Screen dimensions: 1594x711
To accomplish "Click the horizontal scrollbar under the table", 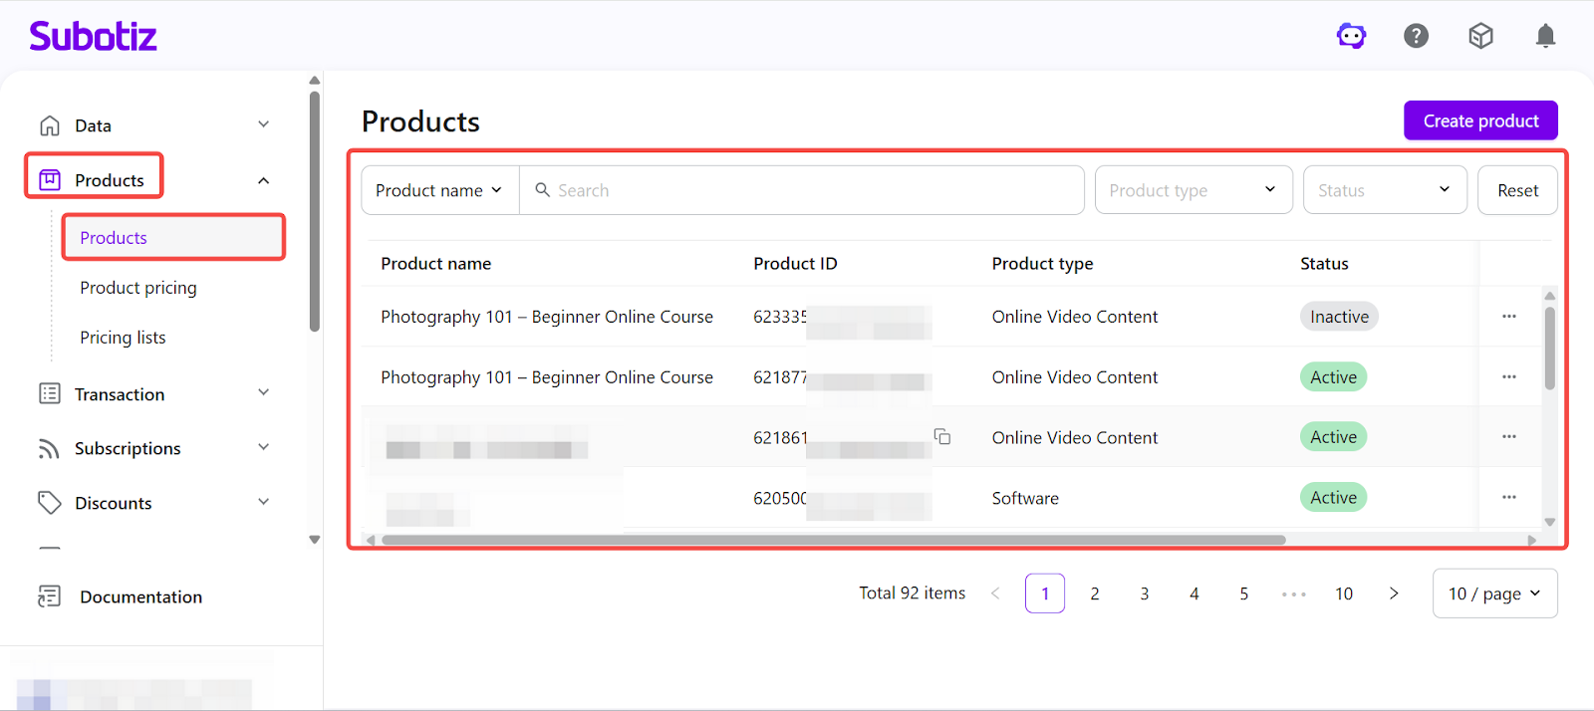I will (833, 541).
